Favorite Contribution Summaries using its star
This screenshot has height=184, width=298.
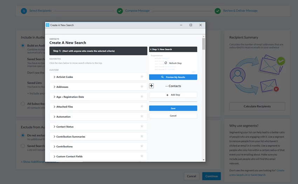142,136
